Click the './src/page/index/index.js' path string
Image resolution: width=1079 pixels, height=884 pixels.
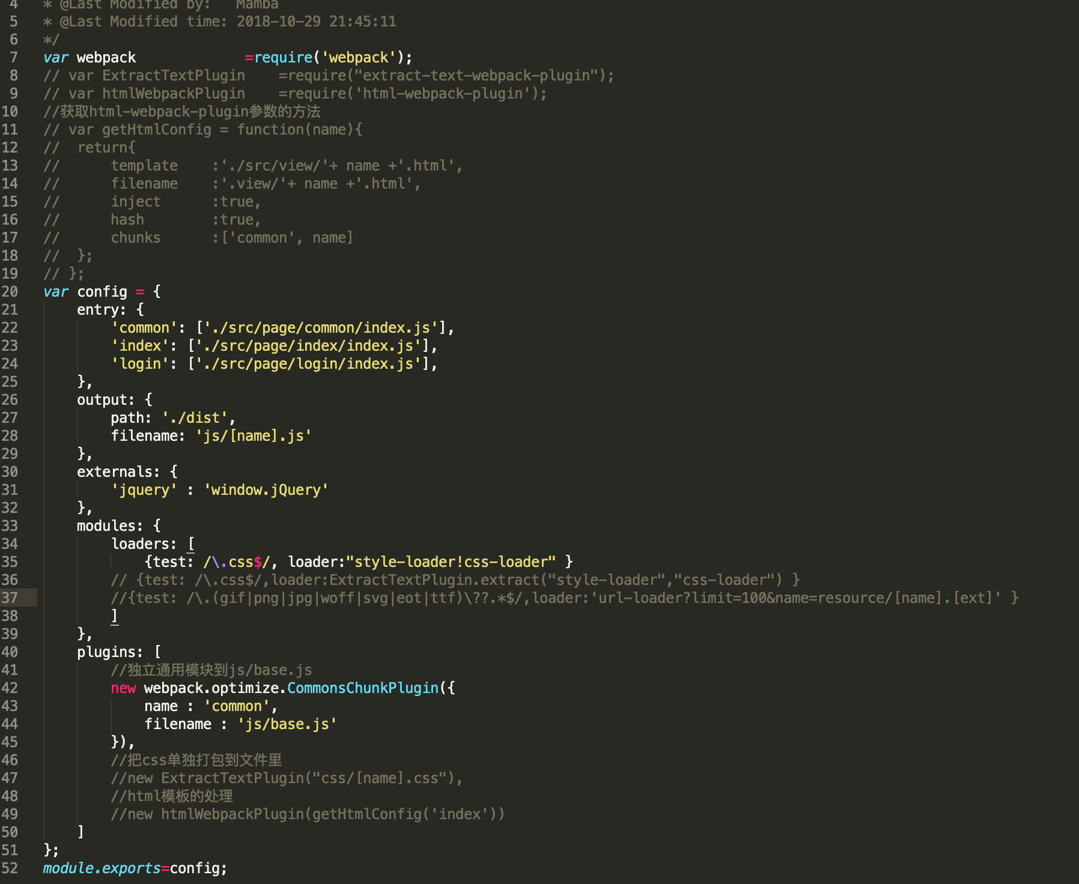pos(309,346)
